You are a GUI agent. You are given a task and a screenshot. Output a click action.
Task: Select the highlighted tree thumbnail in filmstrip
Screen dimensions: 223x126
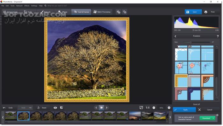coord(23,116)
